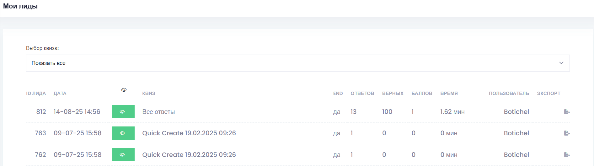Click the Пользователь column header
This screenshot has width=594, height=166.
pyautogui.click(x=509, y=94)
